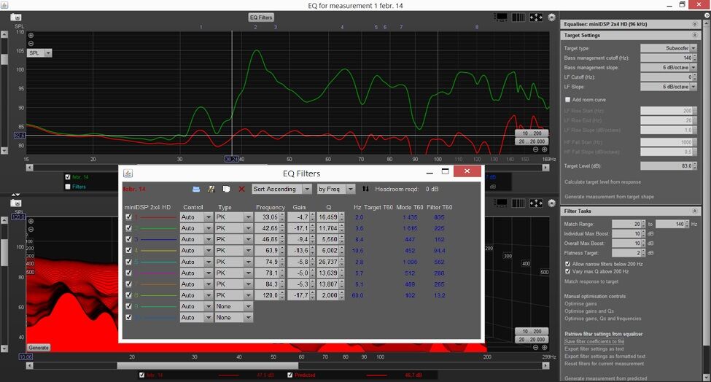This screenshot has width=711, height=382.
Task: Load filter settings folder icon in EQ Filters
Action: point(196,189)
